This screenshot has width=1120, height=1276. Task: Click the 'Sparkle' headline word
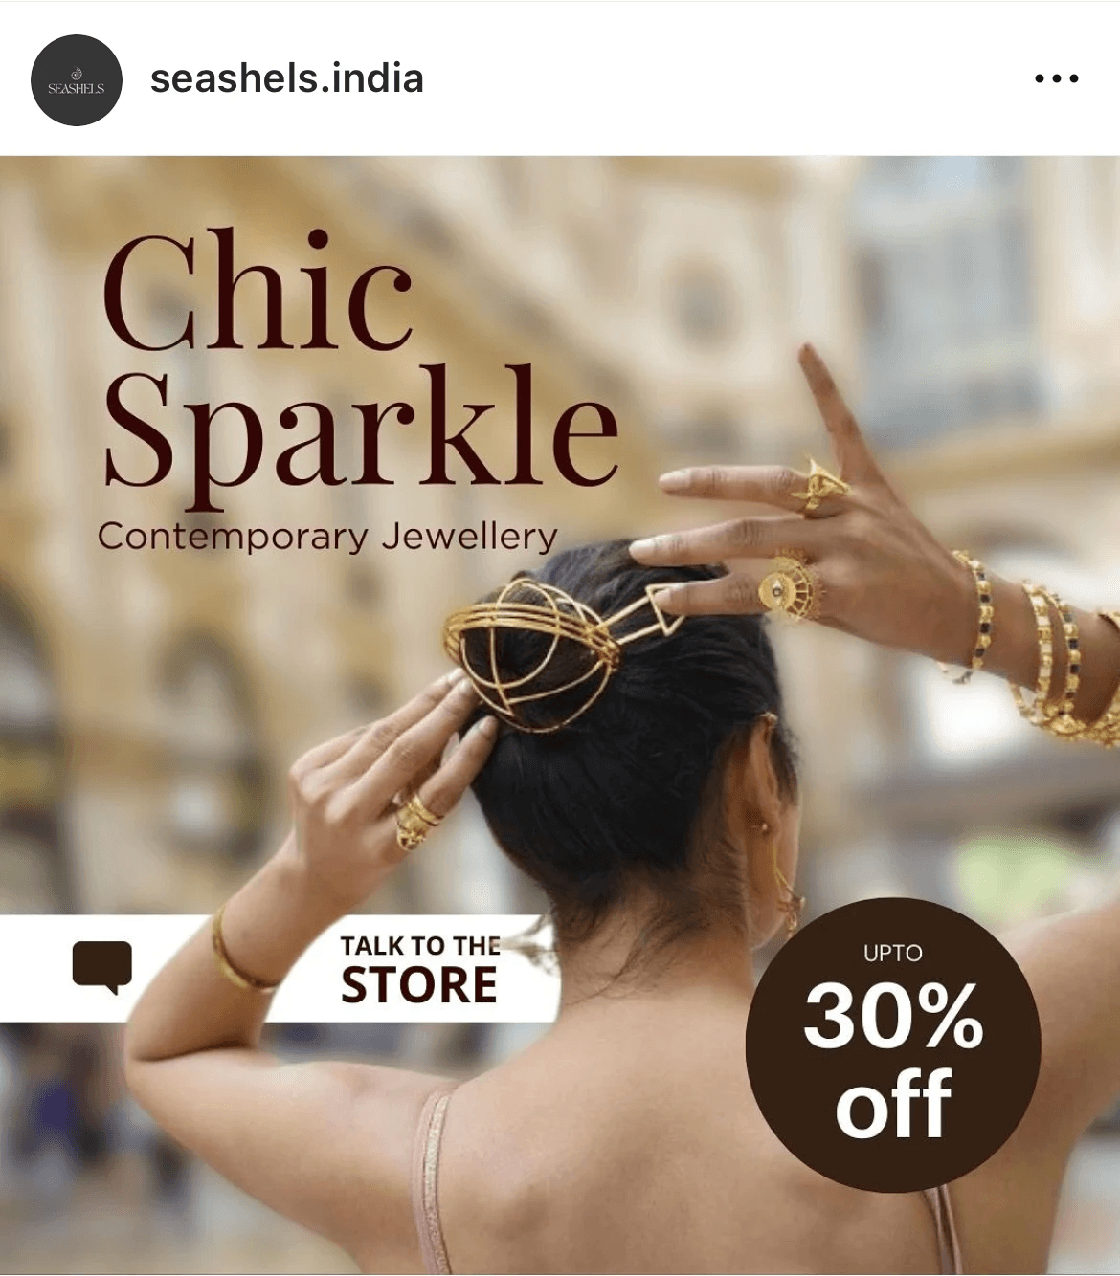tap(360, 428)
